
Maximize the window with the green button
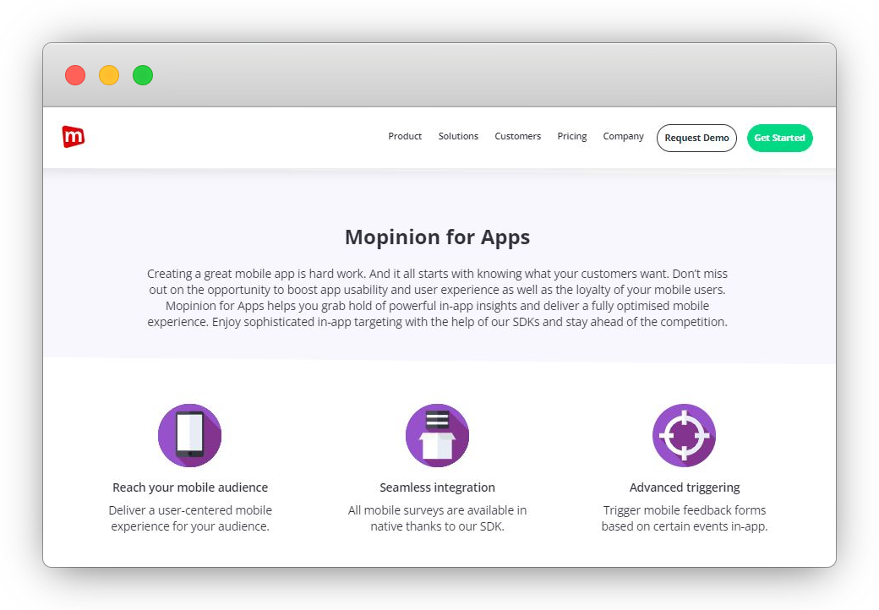pos(143,75)
